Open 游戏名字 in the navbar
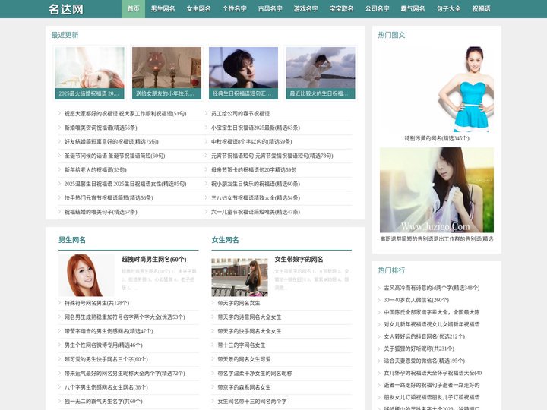This screenshot has height=410, width=547. [x=305, y=8]
